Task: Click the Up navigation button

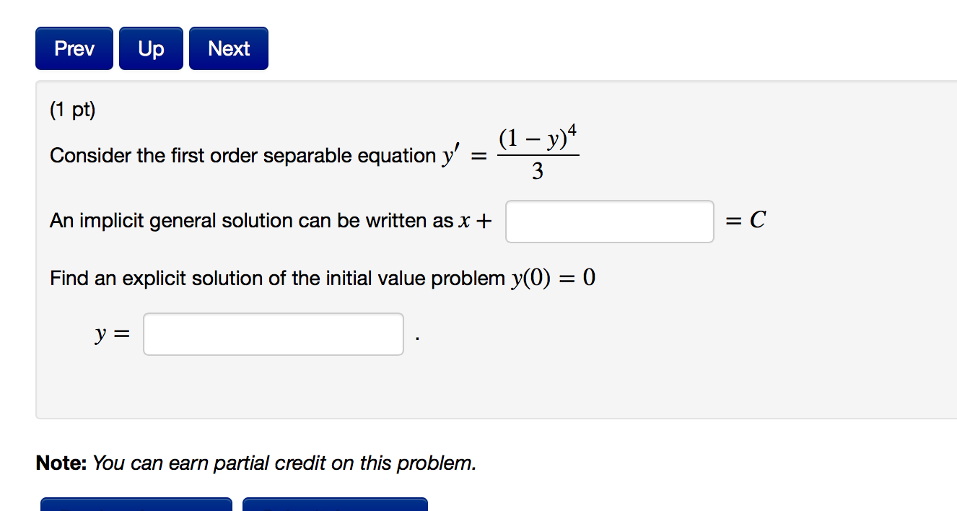Action: [x=151, y=48]
